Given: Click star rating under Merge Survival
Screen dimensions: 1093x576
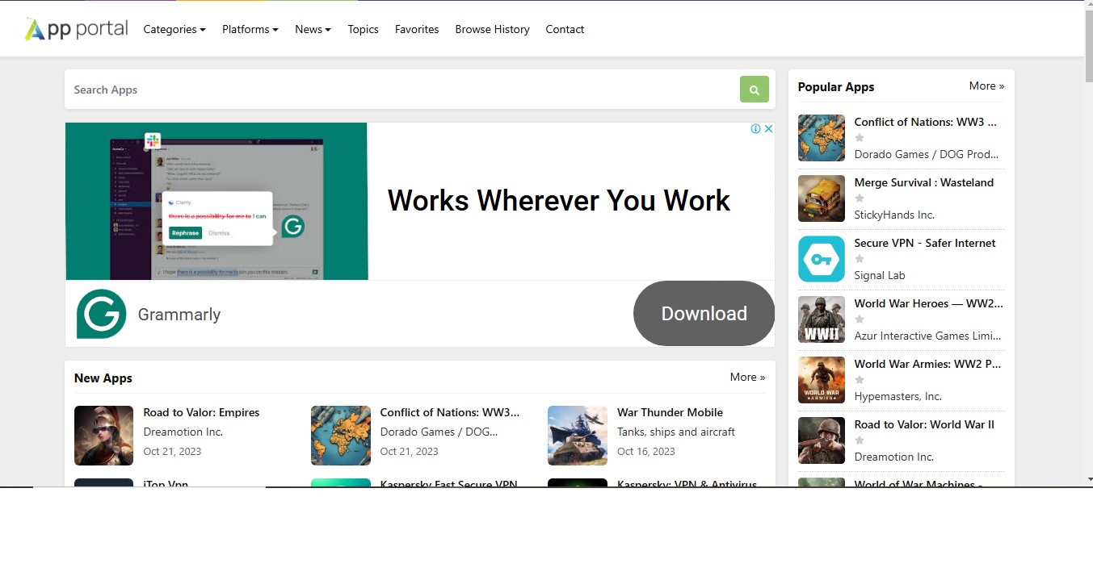Looking at the screenshot, I should click(860, 198).
